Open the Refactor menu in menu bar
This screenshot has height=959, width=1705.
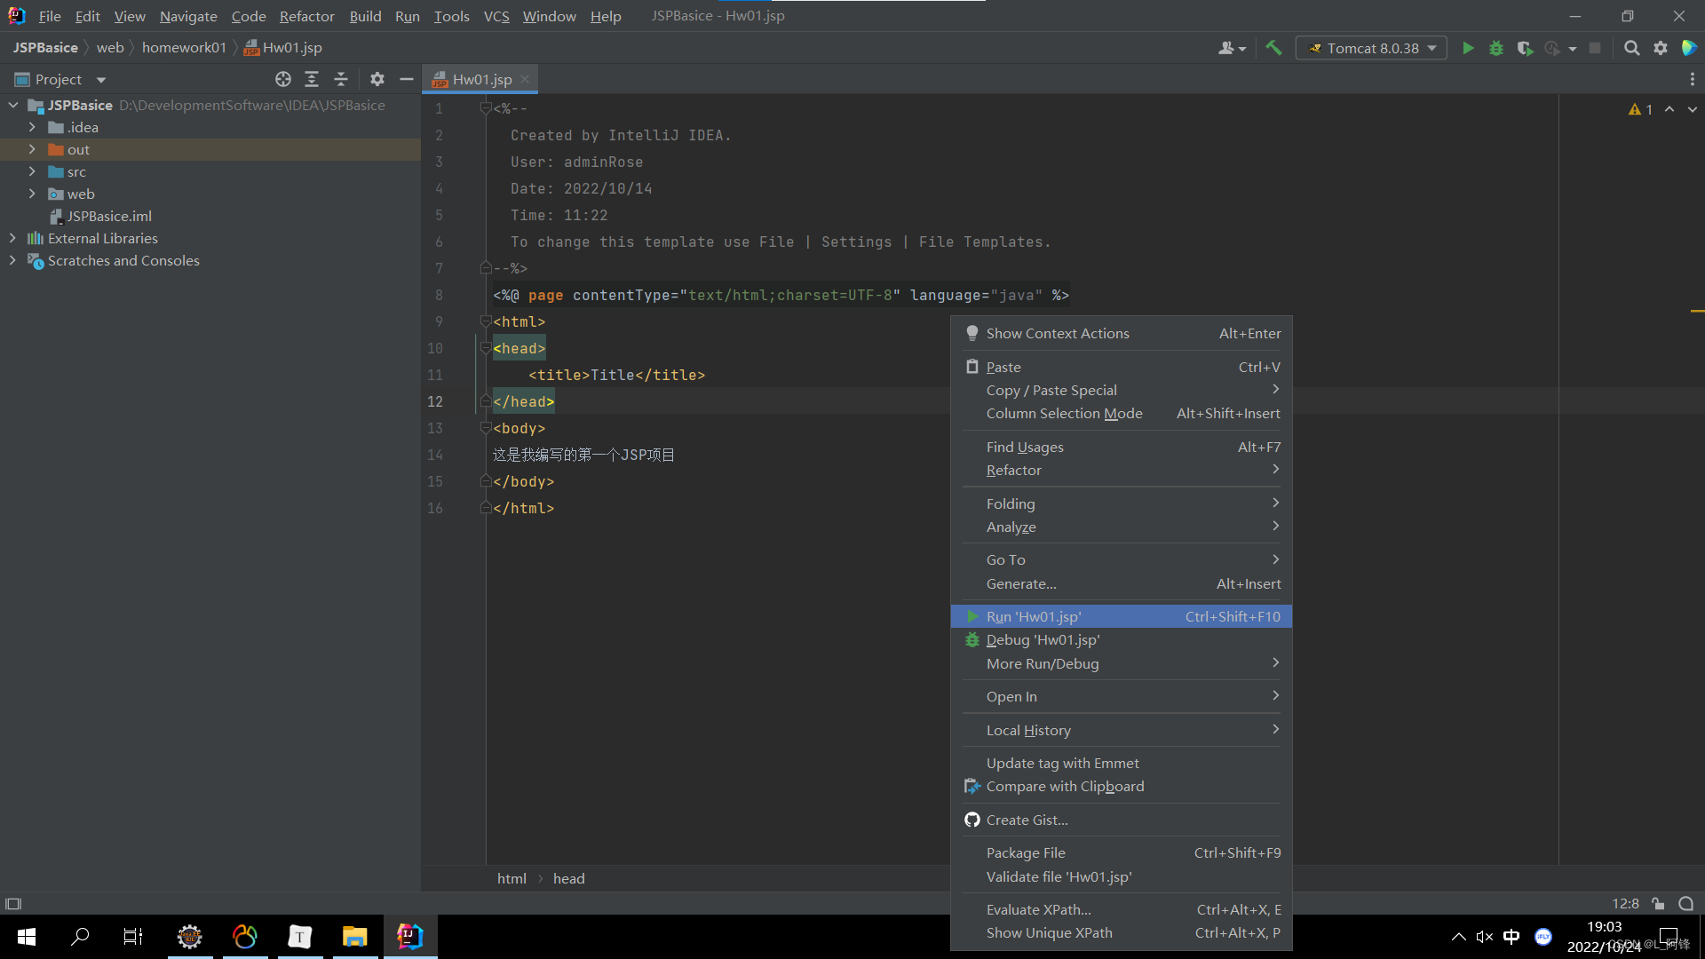[306, 16]
